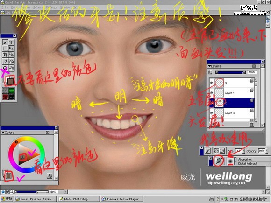This screenshot has width=271, height=203.
Task: Click the Colors palette options box icon
Action: click(x=48, y=133)
